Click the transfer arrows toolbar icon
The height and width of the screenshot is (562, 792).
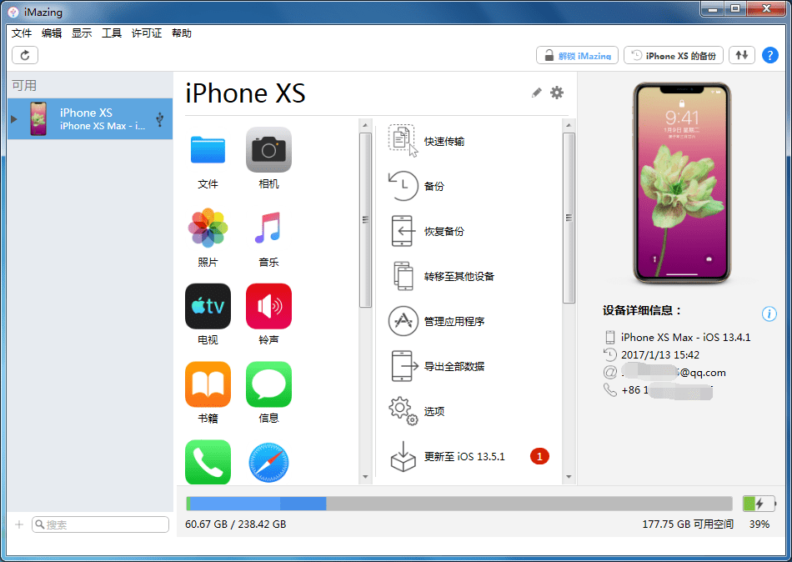click(741, 55)
